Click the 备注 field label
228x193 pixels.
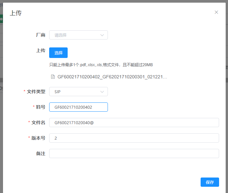pos(41,153)
